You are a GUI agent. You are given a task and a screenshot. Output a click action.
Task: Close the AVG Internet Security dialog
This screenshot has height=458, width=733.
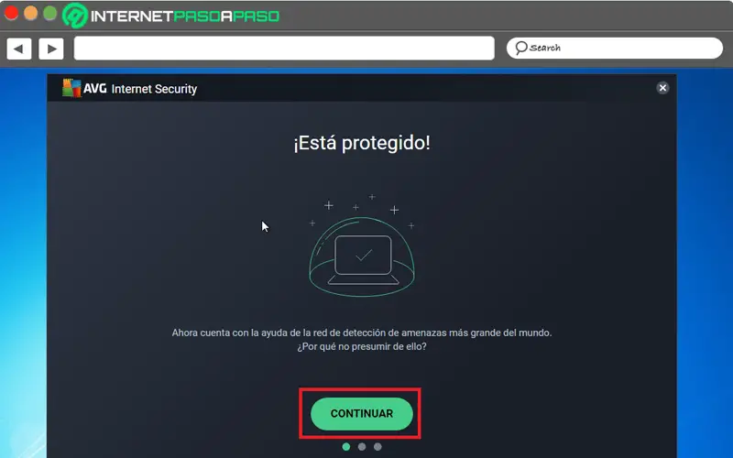click(x=662, y=88)
